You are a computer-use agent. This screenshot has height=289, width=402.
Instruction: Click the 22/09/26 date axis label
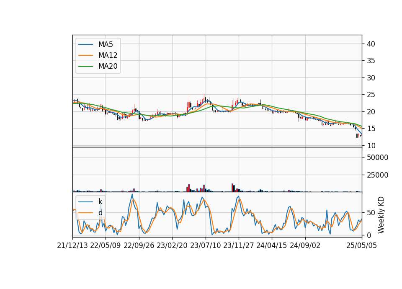tap(139, 246)
